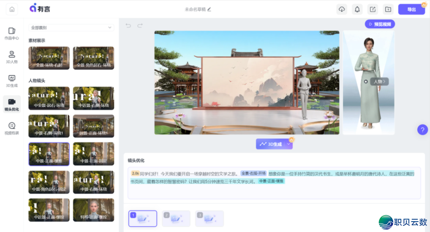Click the 导出 export button

[x=412, y=9]
